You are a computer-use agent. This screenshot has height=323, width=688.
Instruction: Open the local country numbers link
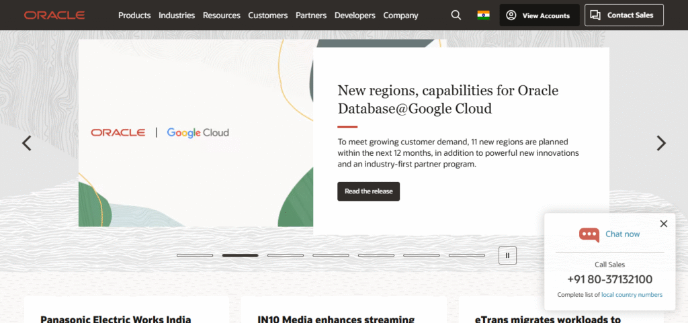(x=632, y=295)
